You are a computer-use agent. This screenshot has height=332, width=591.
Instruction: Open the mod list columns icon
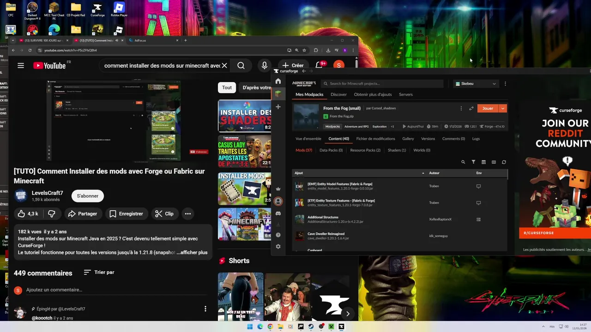click(494, 162)
